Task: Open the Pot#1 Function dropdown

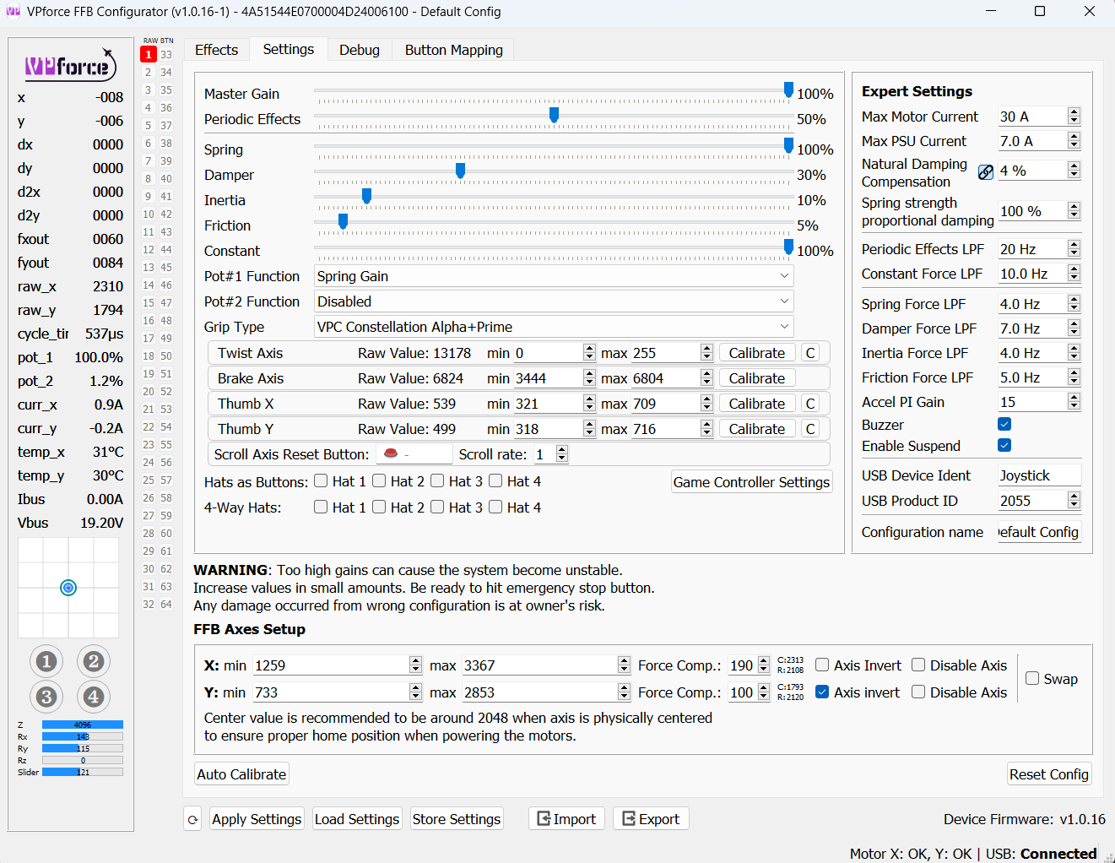Action: (x=553, y=276)
